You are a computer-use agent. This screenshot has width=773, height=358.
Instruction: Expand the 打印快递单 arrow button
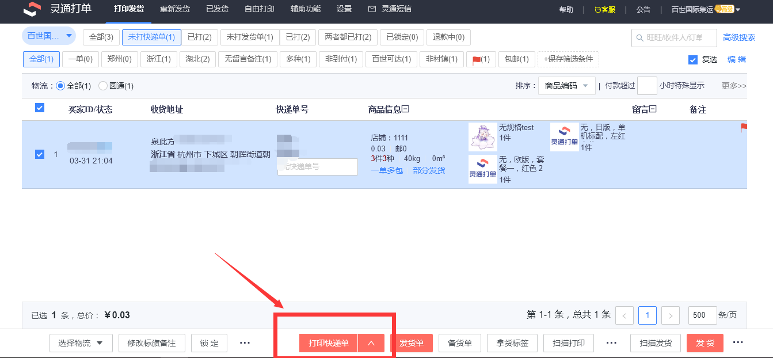click(x=371, y=343)
